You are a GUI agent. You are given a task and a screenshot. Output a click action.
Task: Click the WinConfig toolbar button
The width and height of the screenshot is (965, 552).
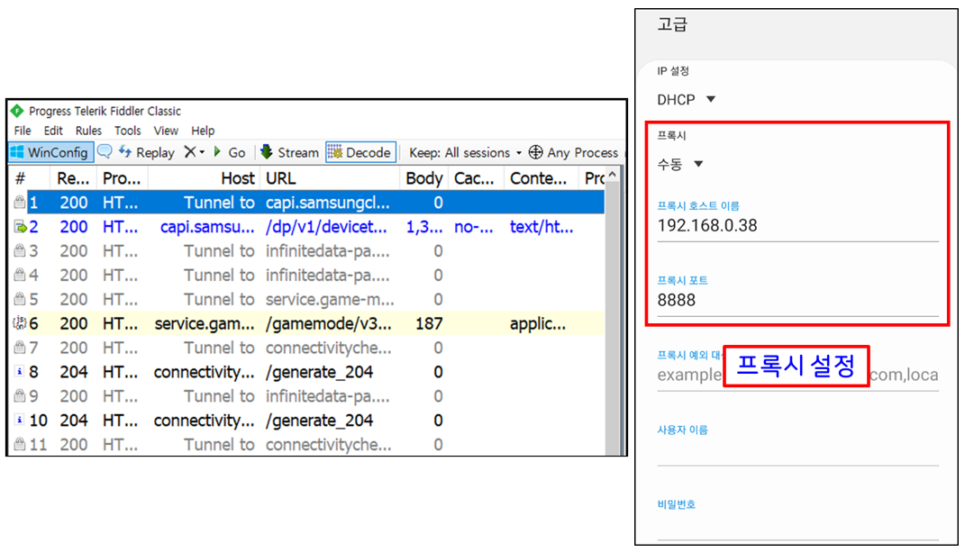[x=51, y=152]
